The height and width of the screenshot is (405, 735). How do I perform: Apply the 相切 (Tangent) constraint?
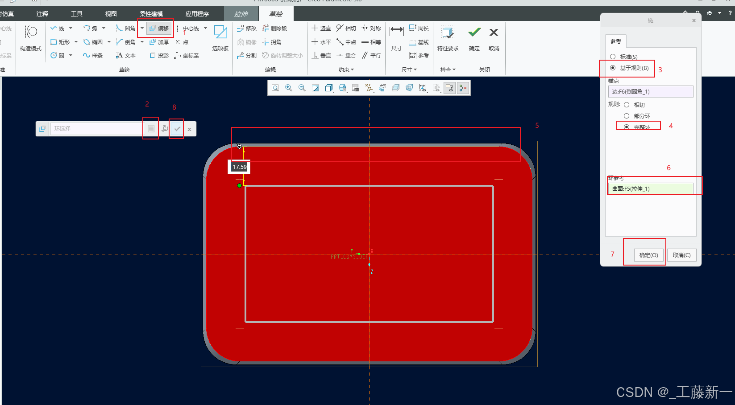[x=346, y=28]
